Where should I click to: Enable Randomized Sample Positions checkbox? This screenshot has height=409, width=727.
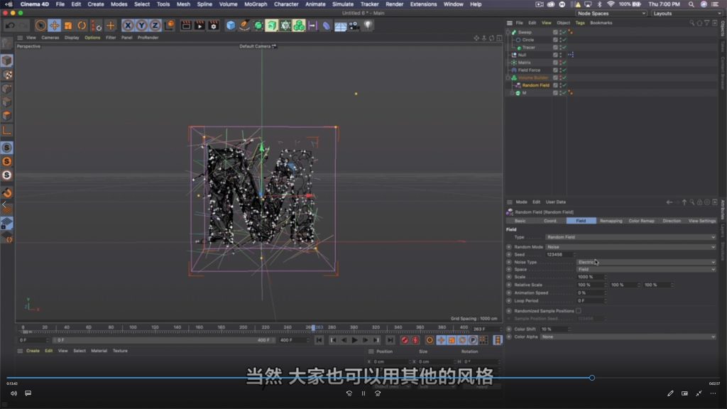(x=579, y=311)
